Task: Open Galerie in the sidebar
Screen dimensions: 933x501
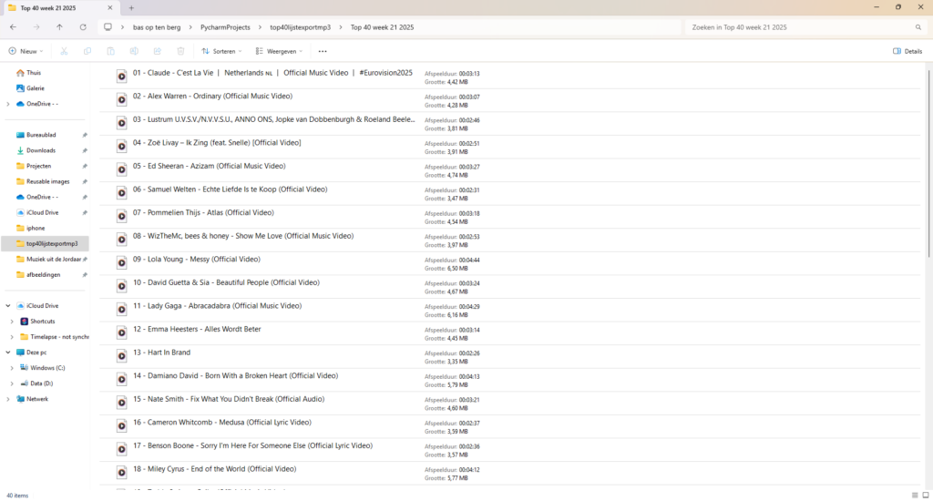Action: tap(36, 88)
